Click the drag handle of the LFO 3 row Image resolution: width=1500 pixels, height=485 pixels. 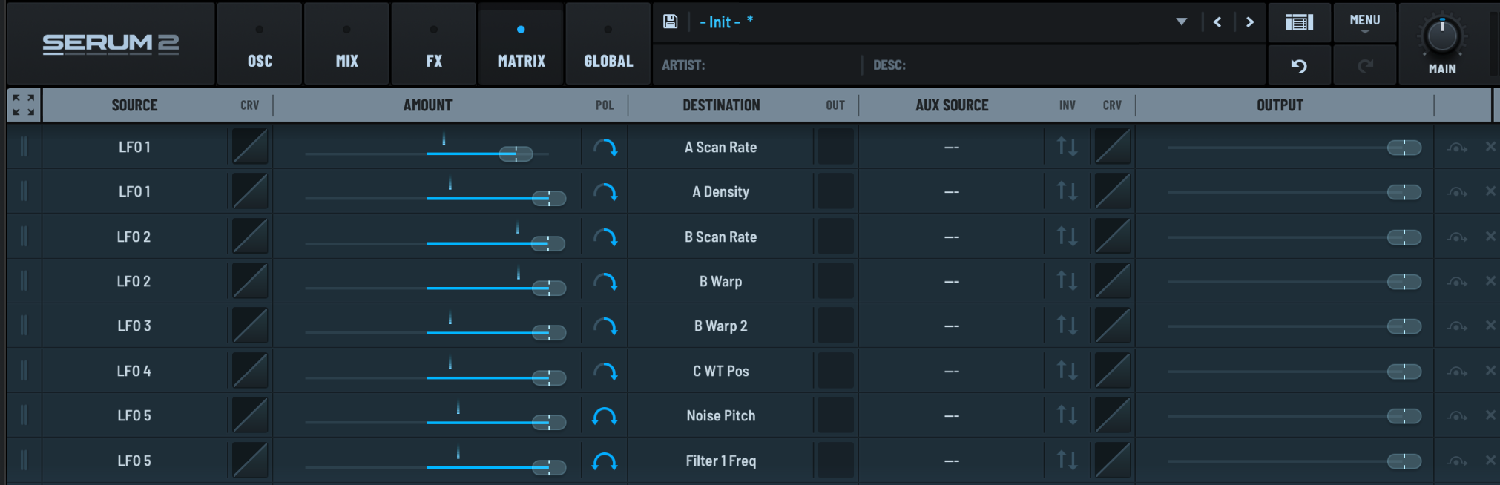tap(24, 326)
